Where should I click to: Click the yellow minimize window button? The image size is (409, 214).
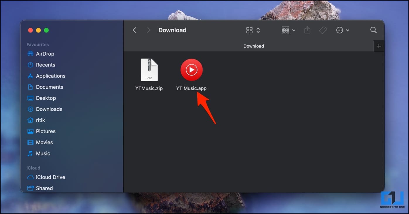38,30
